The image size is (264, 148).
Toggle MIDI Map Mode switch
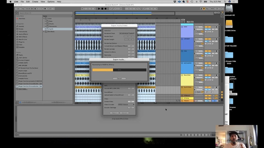click(212, 8)
